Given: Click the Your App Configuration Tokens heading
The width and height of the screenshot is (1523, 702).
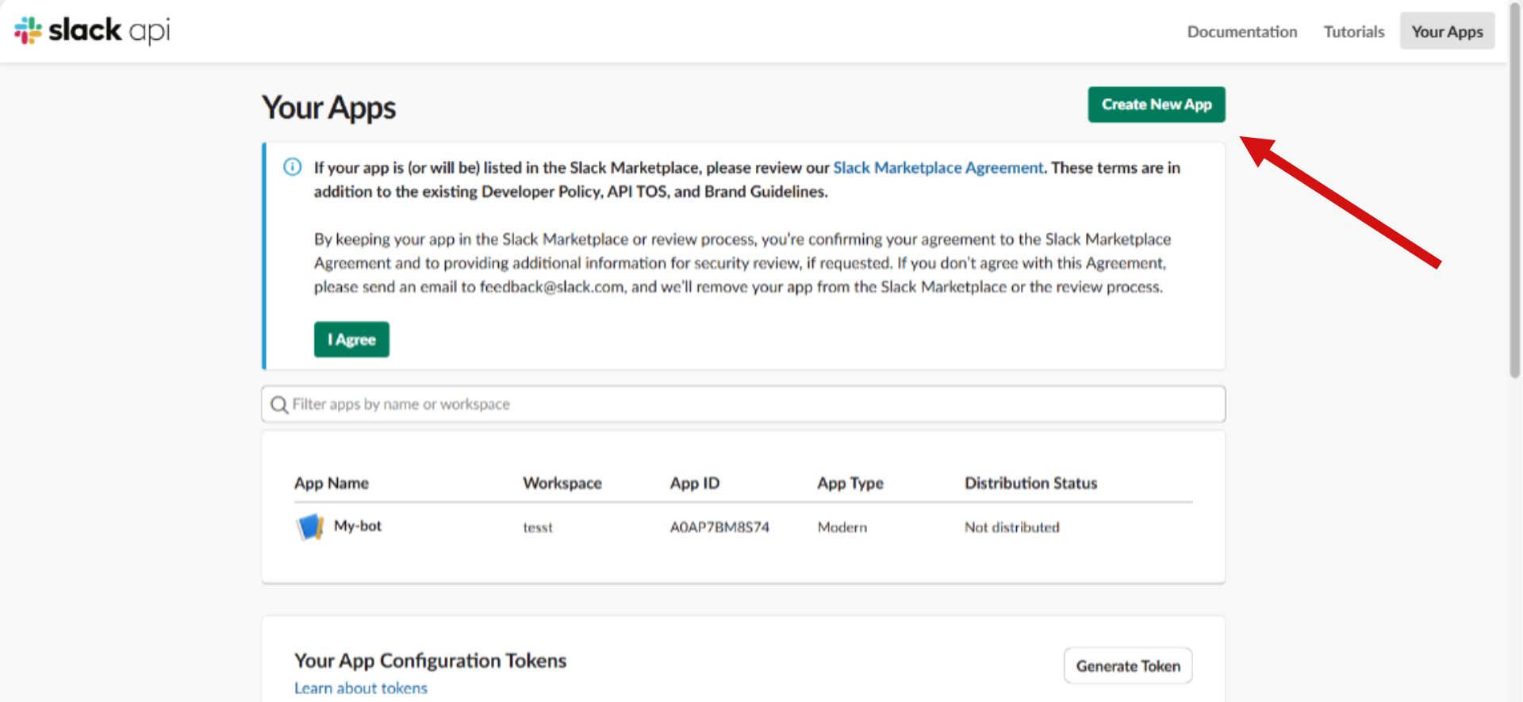Looking at the screenshot, I should [x=431, y=661].
